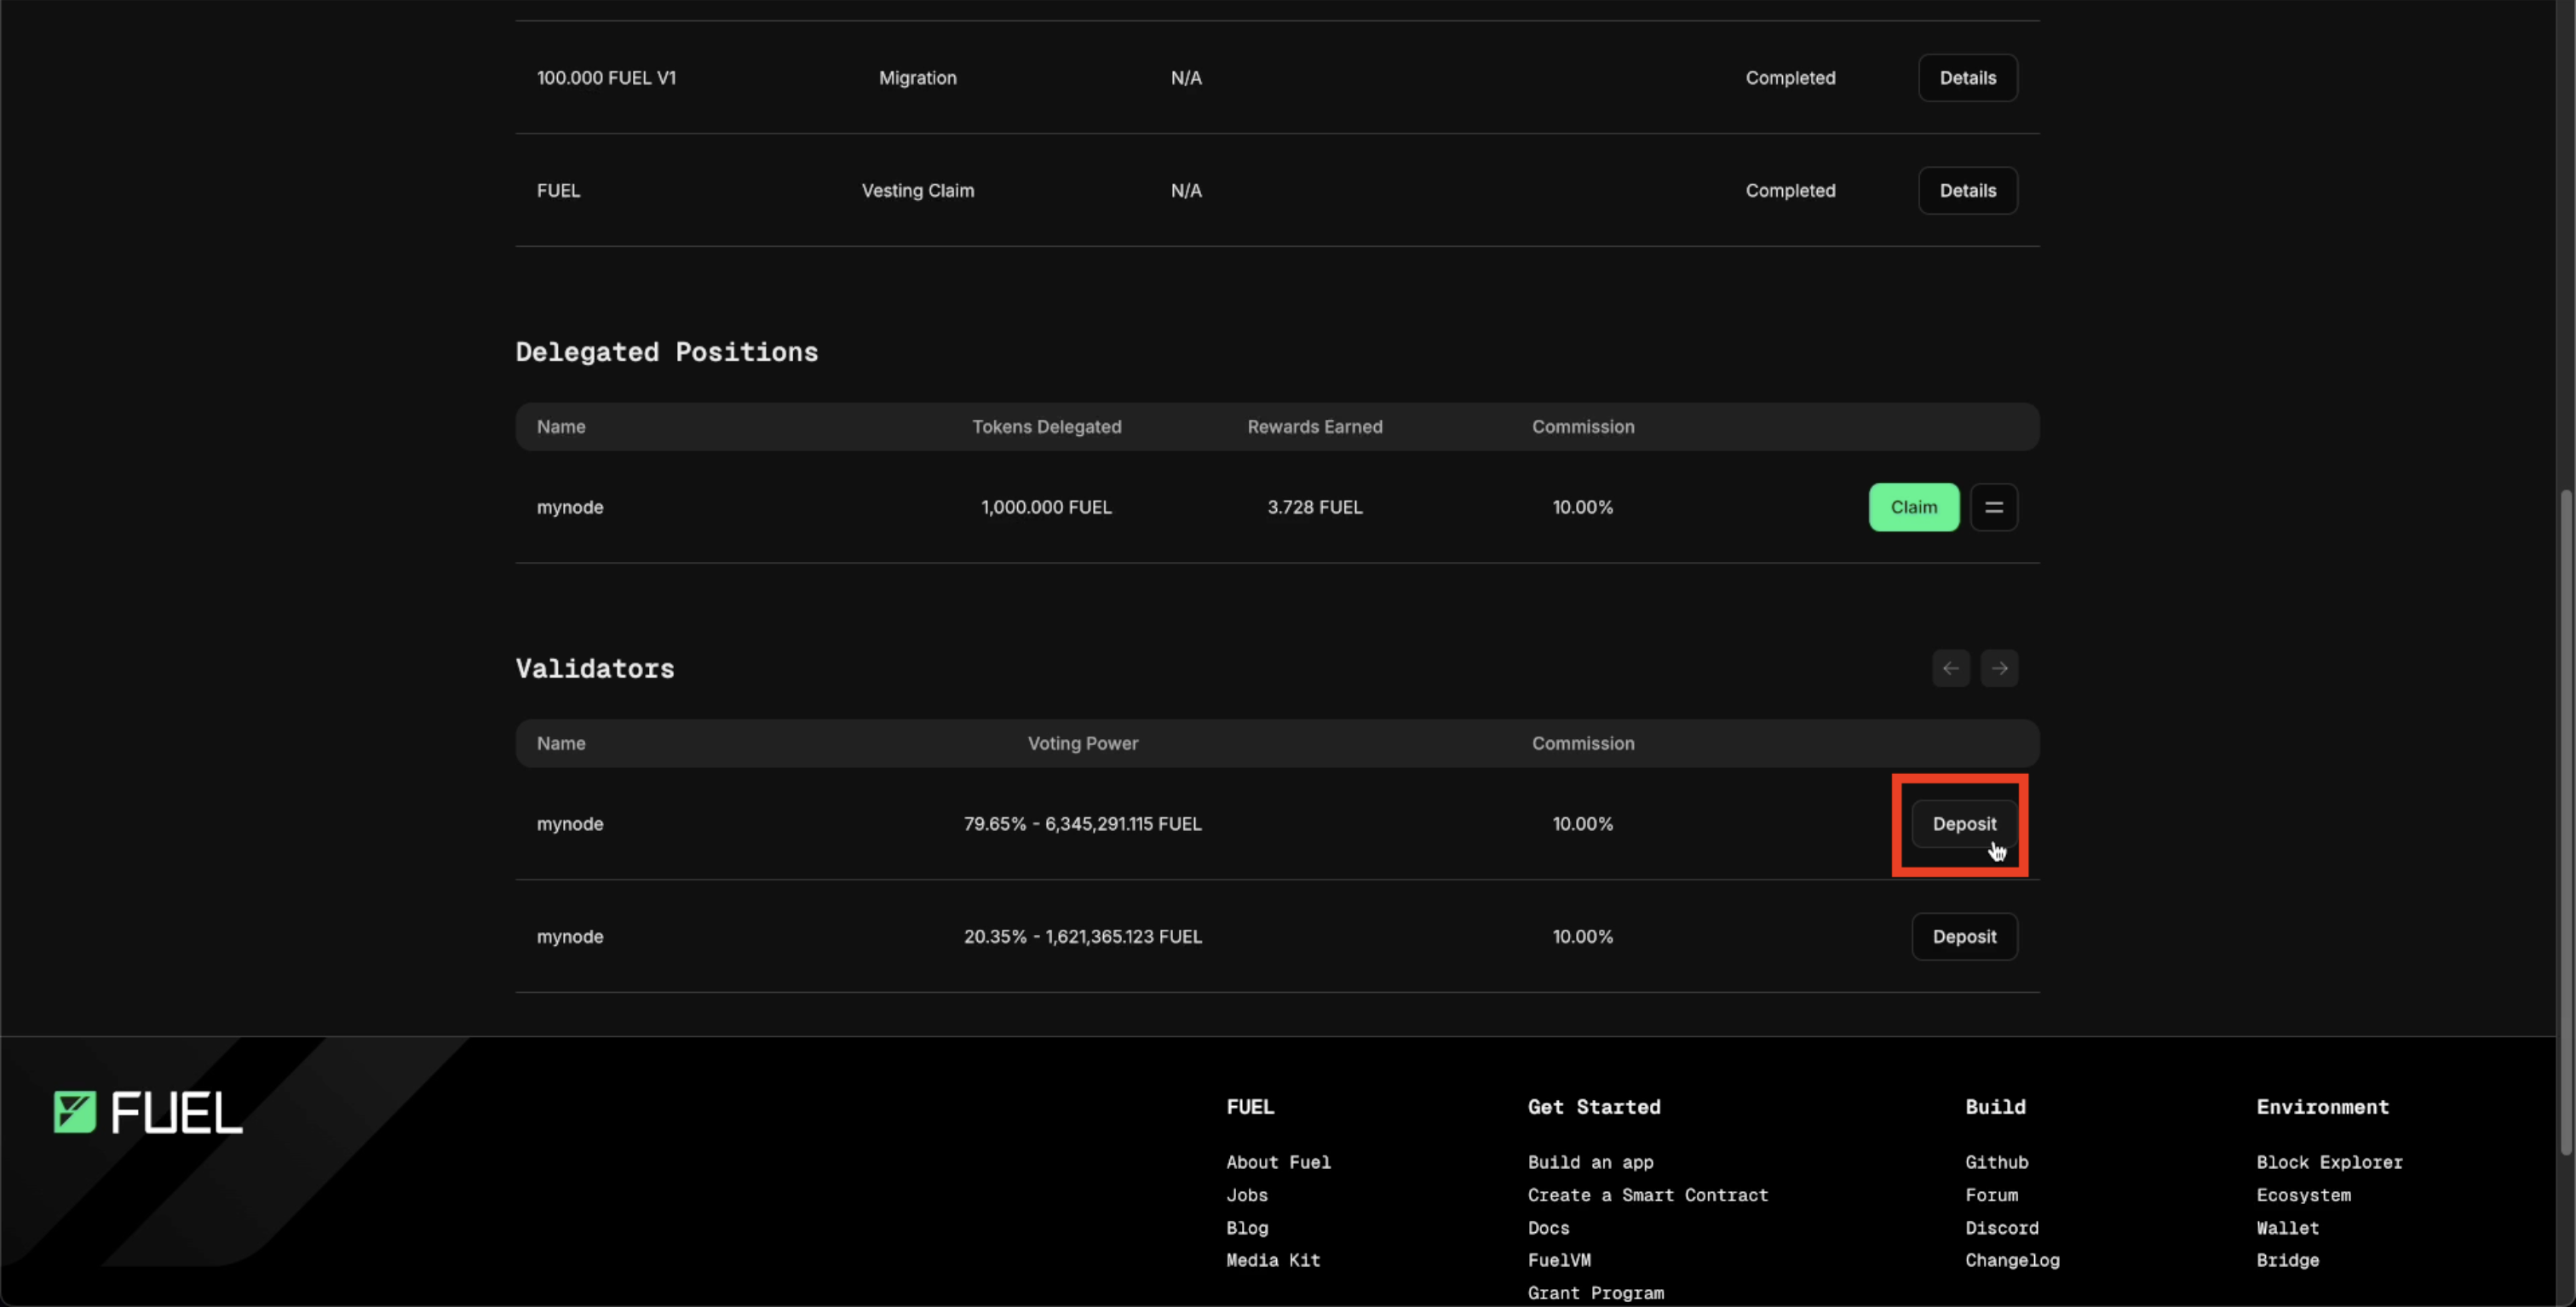
Task: Open the About Fuel footer link
Action: tap(1278, 1162)
